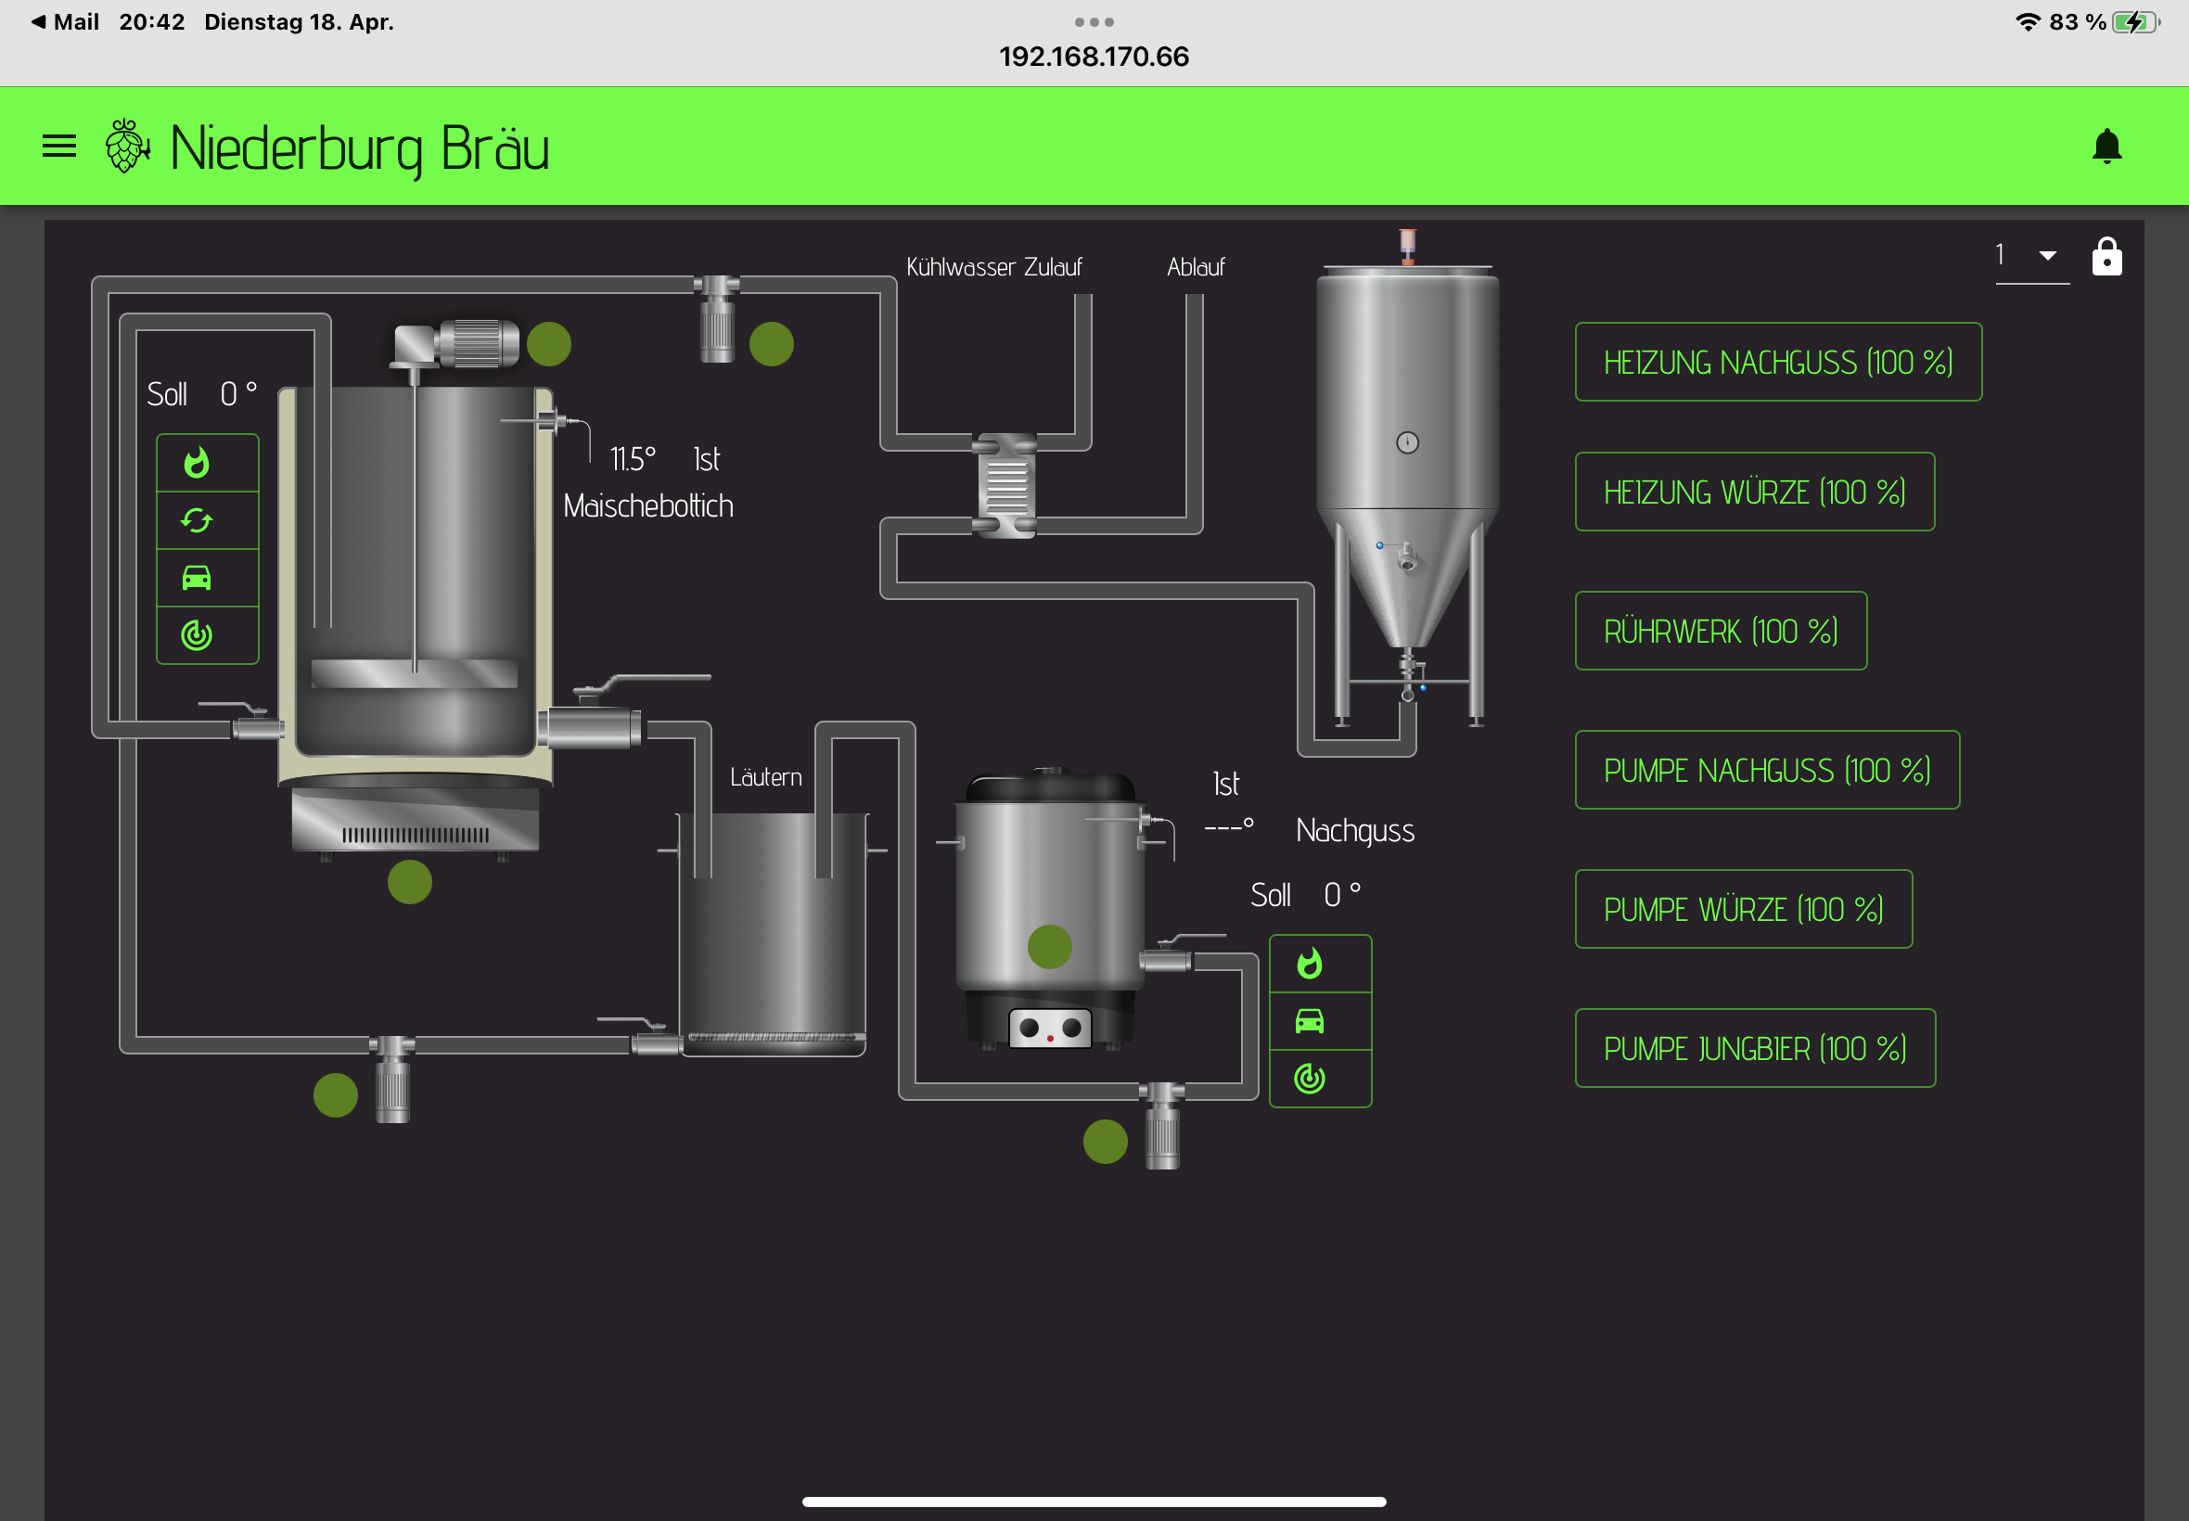Click the Nachguss flame heater icon
This screenshot has height=1521, width=2189.
[1310, 964]
